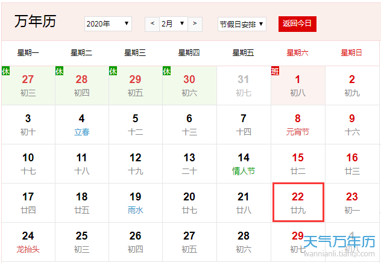Select February 12 十九 date
Screen dimensions: 381x263
tap(136, 164)
